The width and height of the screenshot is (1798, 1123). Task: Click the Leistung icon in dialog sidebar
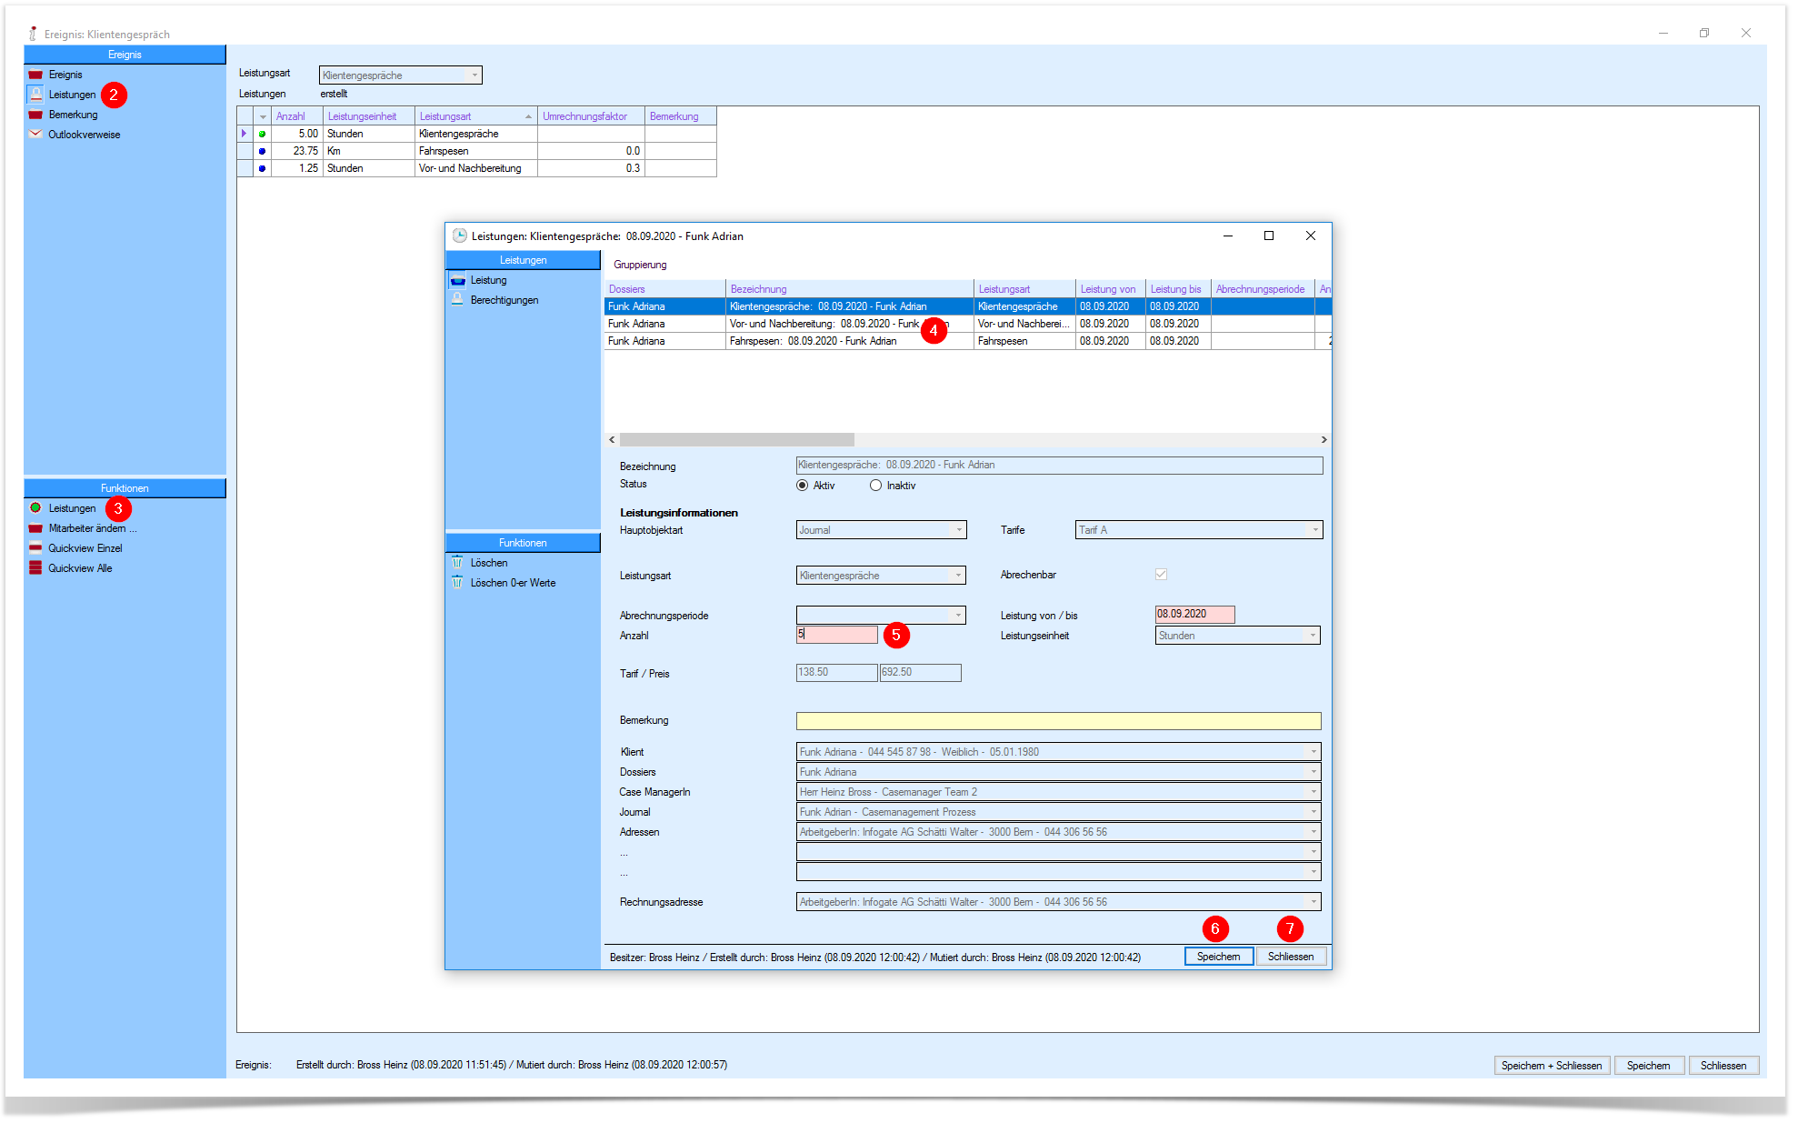pos(458,280)
